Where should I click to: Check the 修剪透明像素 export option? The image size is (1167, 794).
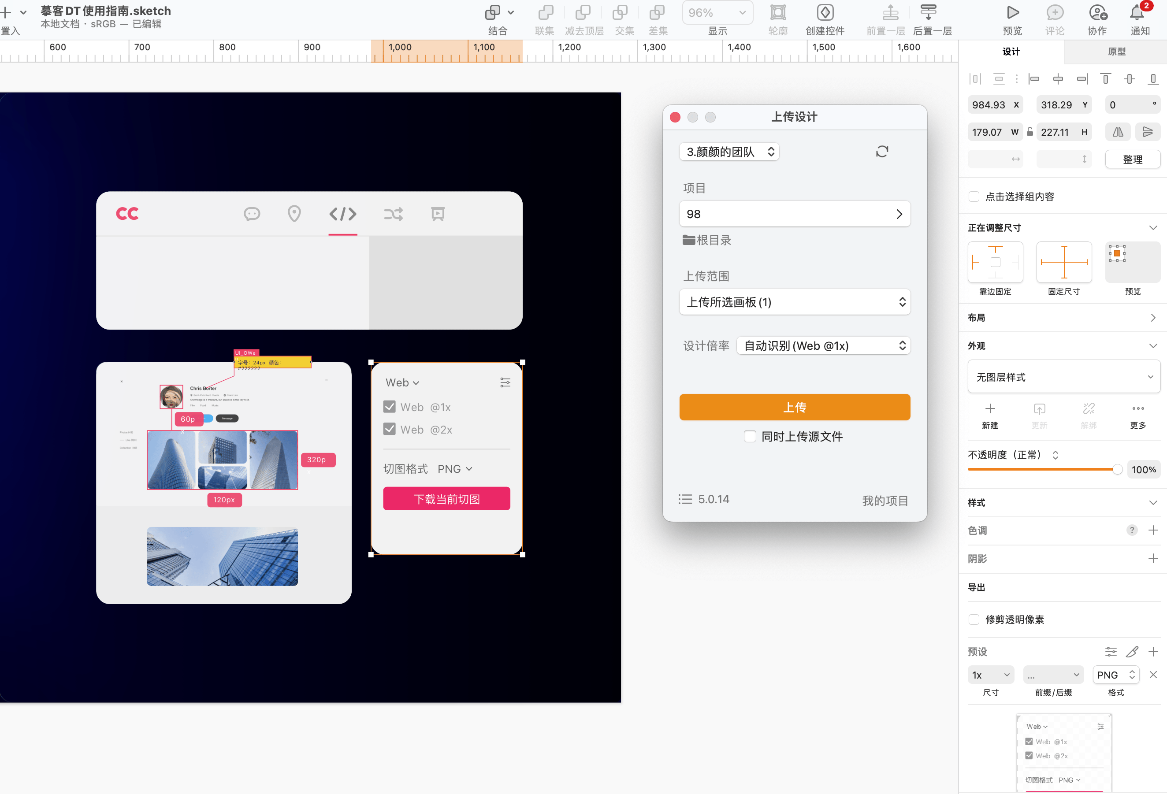[x=974, y=620]
